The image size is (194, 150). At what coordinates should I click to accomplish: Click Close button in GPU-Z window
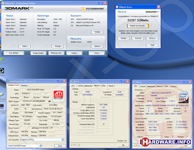[60, 146]
